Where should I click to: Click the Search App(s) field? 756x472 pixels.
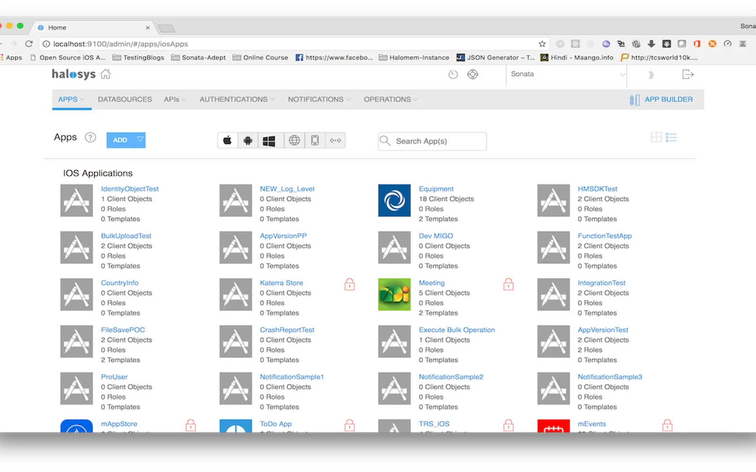[432, 141]
